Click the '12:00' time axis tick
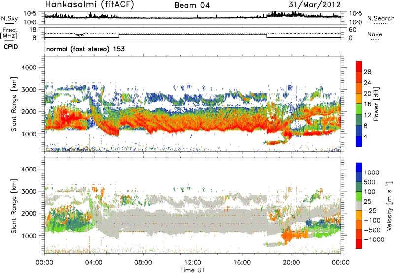 193,263
